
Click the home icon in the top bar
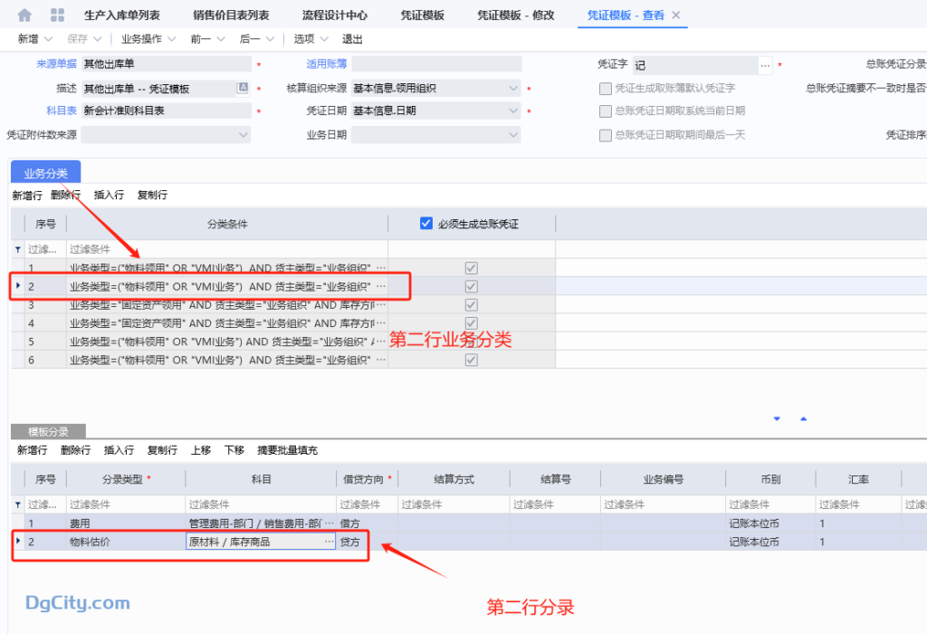pyautogui.click(x=25, y=14)
